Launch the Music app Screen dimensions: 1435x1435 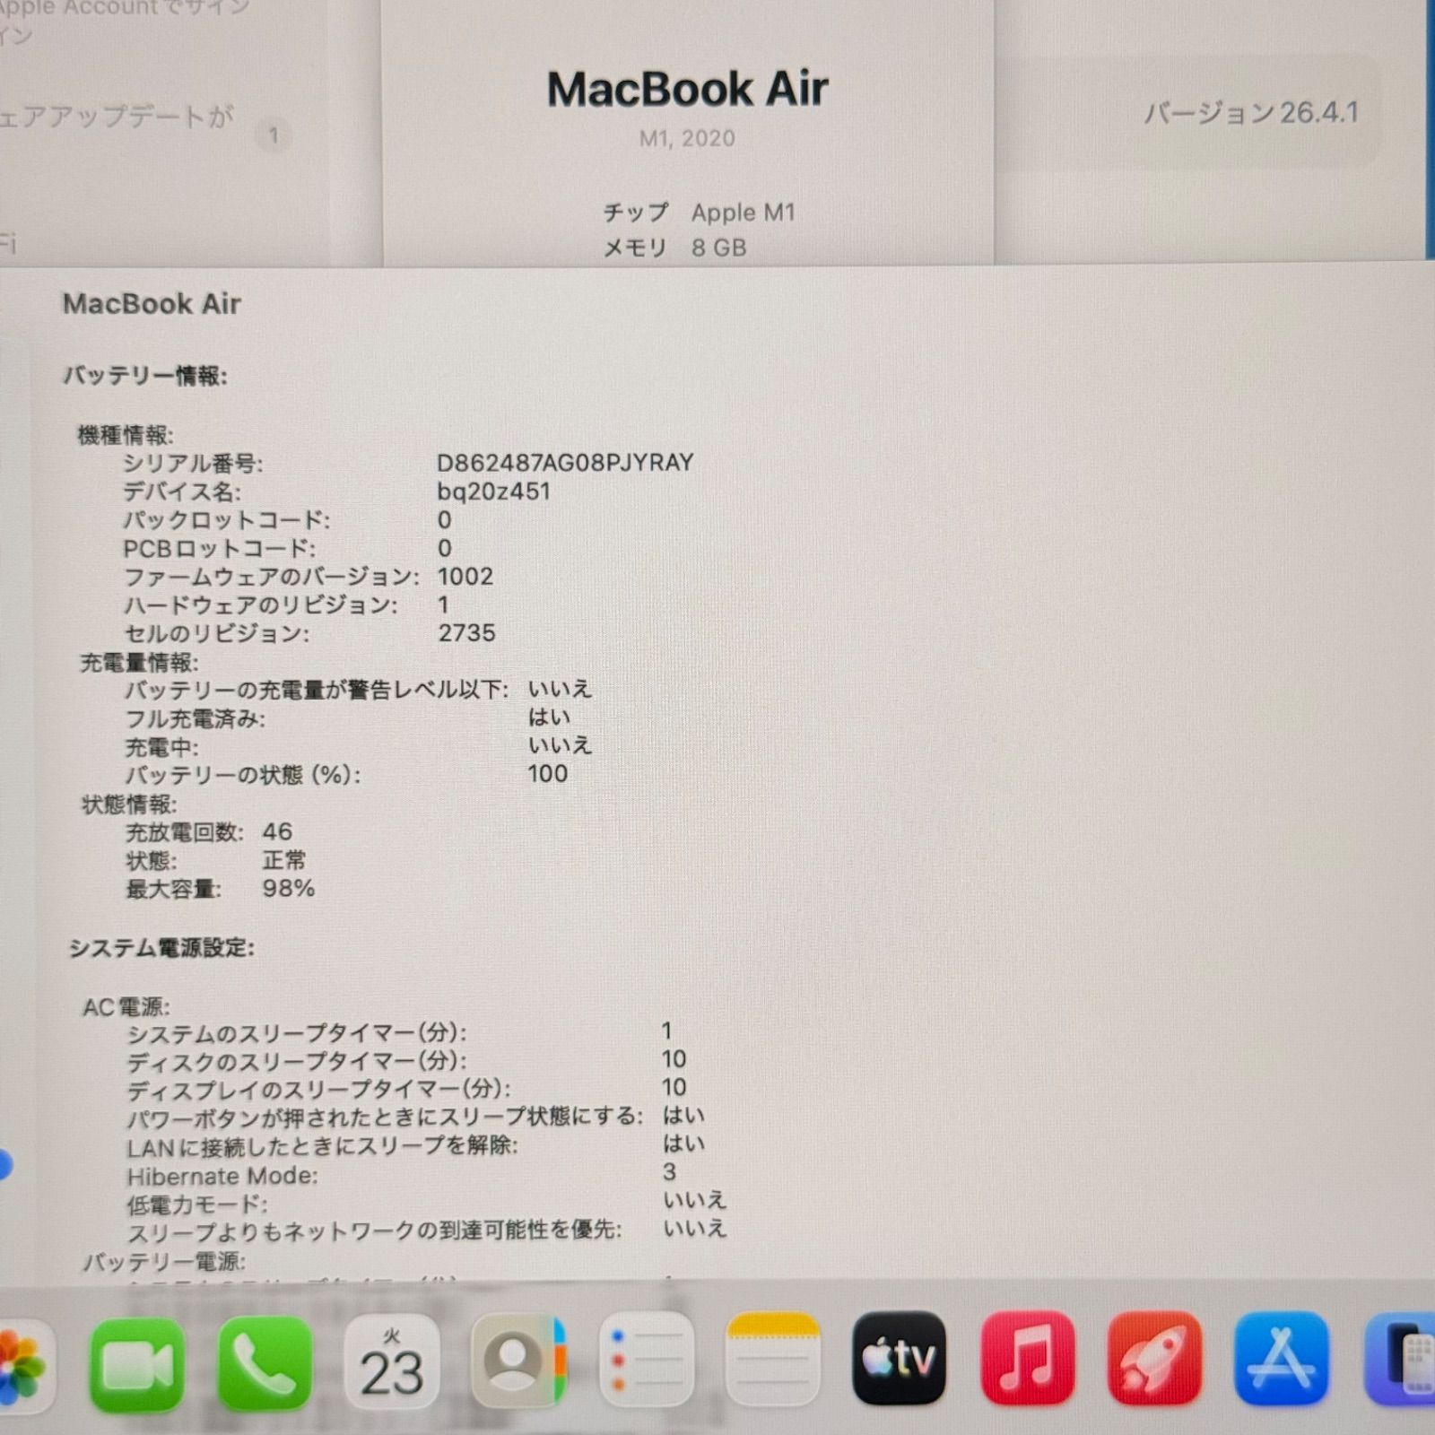(1028, 1358)
